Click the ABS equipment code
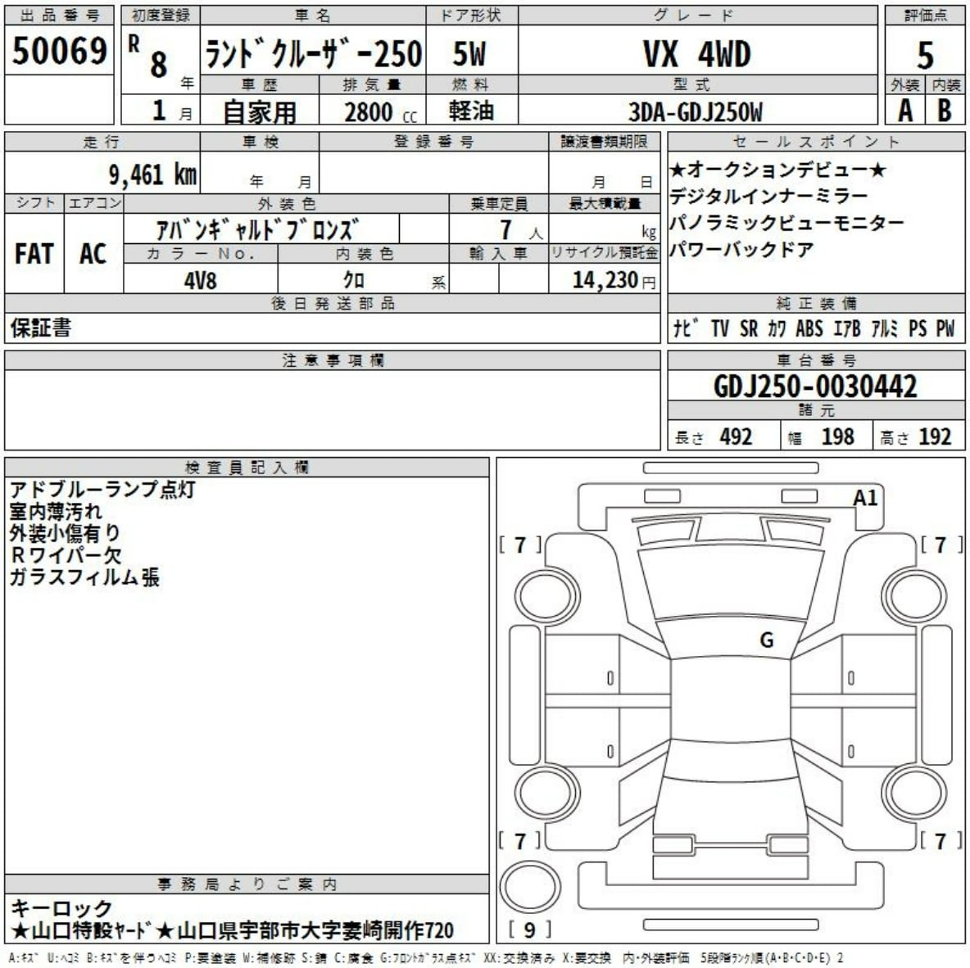The image size is (970, 968). coord(809,328)
